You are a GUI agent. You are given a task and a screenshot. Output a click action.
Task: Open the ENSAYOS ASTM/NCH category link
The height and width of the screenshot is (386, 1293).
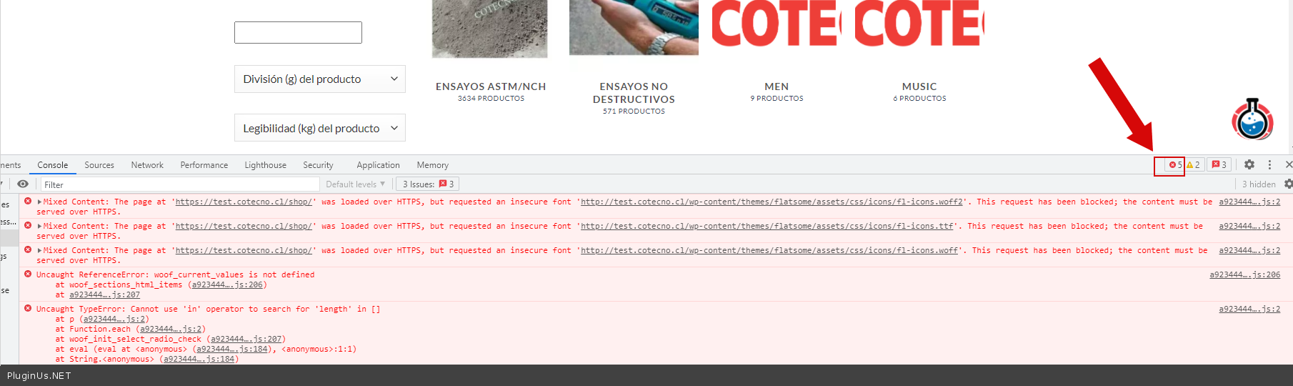(x=491, y=86)
